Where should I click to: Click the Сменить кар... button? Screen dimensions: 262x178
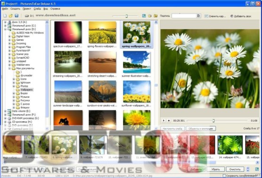(x=215, y=16)
